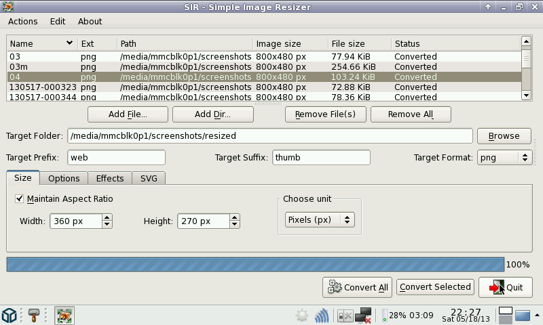Open the Choose unit Pixels dropdown
The width and height of the screenshot is (543, 325).
tap(320, 219)
